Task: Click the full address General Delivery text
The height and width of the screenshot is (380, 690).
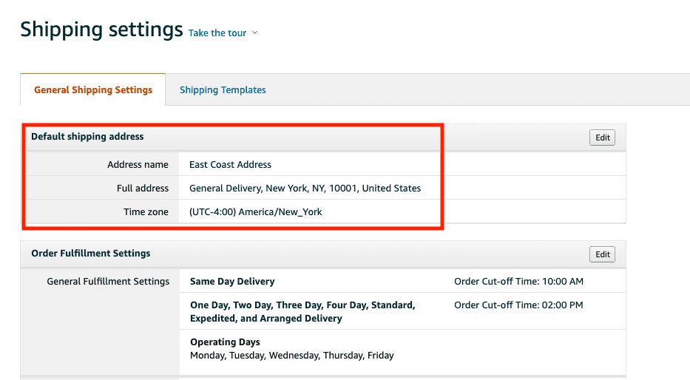Action: pos(305,189)
